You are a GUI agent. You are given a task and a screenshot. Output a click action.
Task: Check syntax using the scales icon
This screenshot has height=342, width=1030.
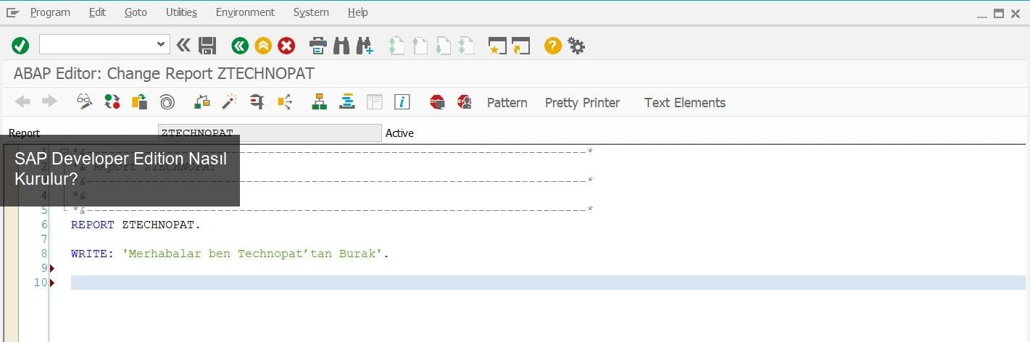[x=202, y=102]
